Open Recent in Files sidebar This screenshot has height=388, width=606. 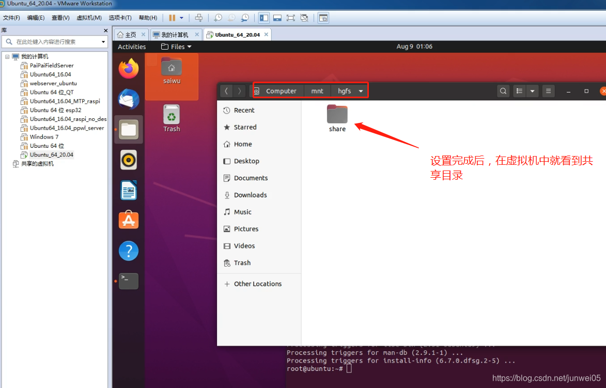coord(259,110)
